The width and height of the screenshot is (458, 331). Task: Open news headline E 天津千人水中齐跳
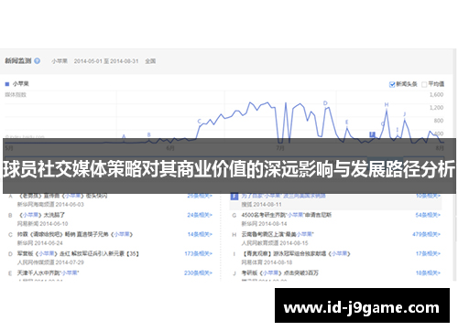point(48,272)
